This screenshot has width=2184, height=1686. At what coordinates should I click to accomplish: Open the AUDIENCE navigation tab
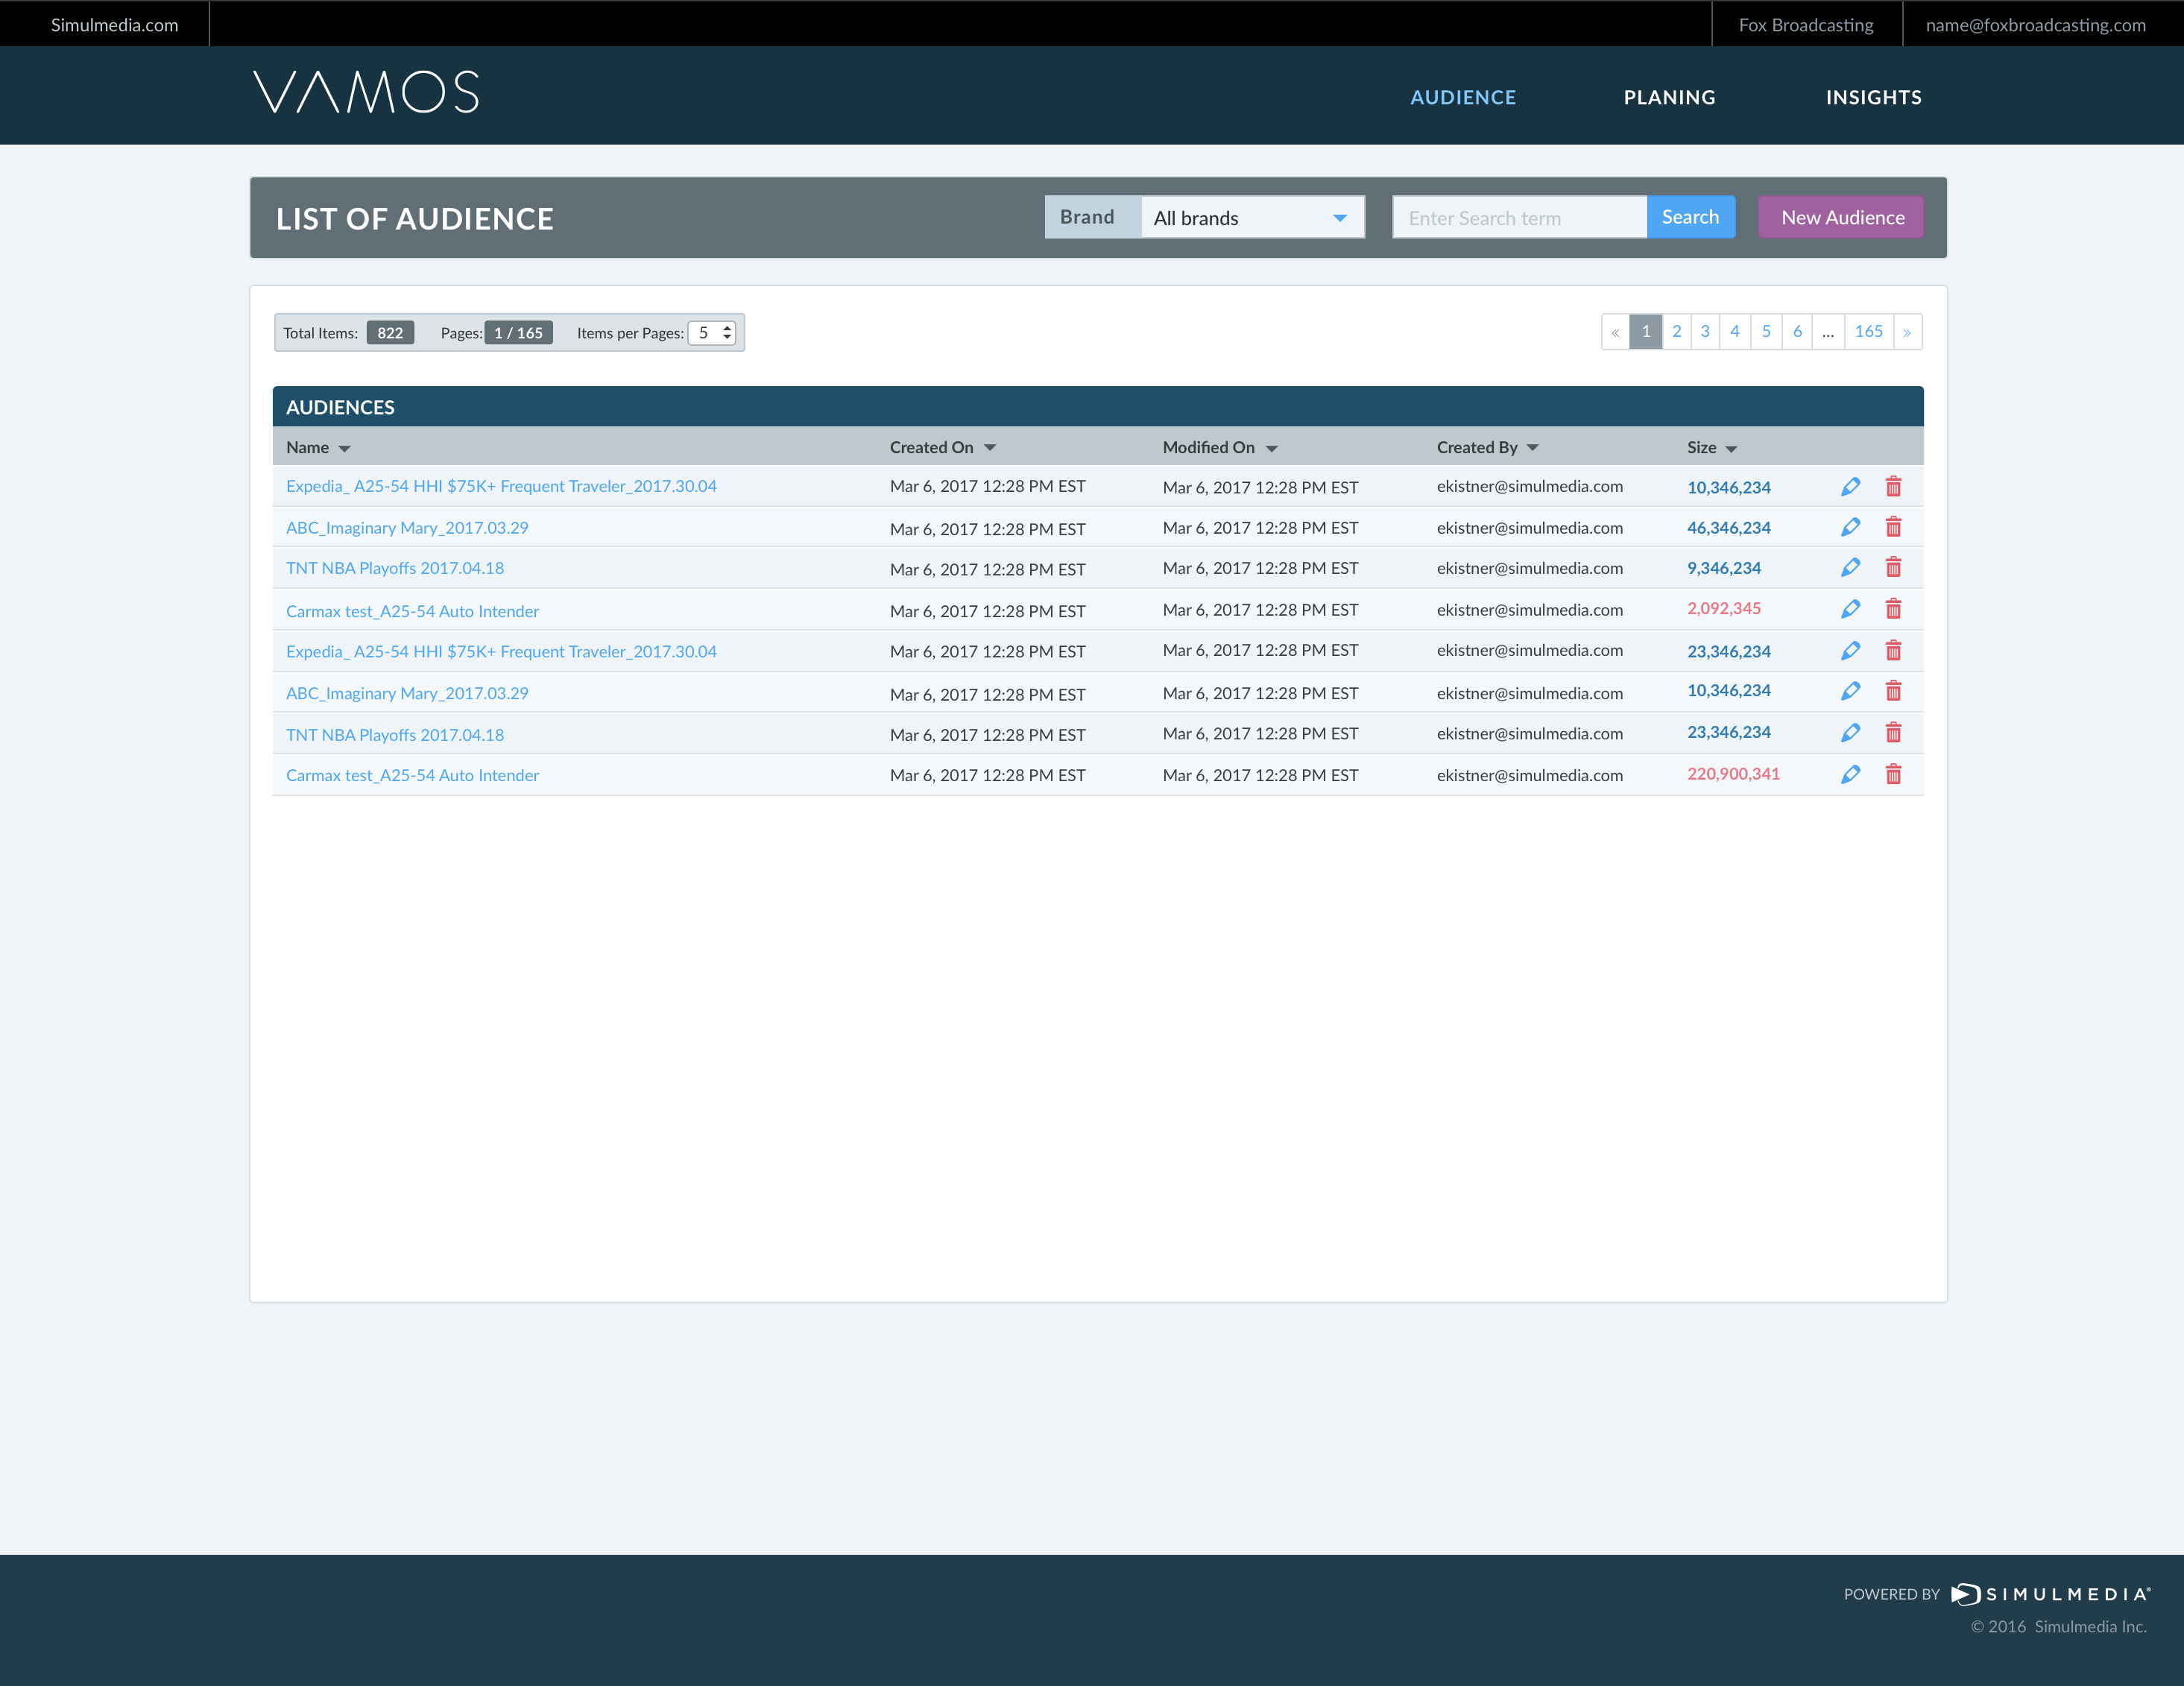click(x=1463, y=97)
